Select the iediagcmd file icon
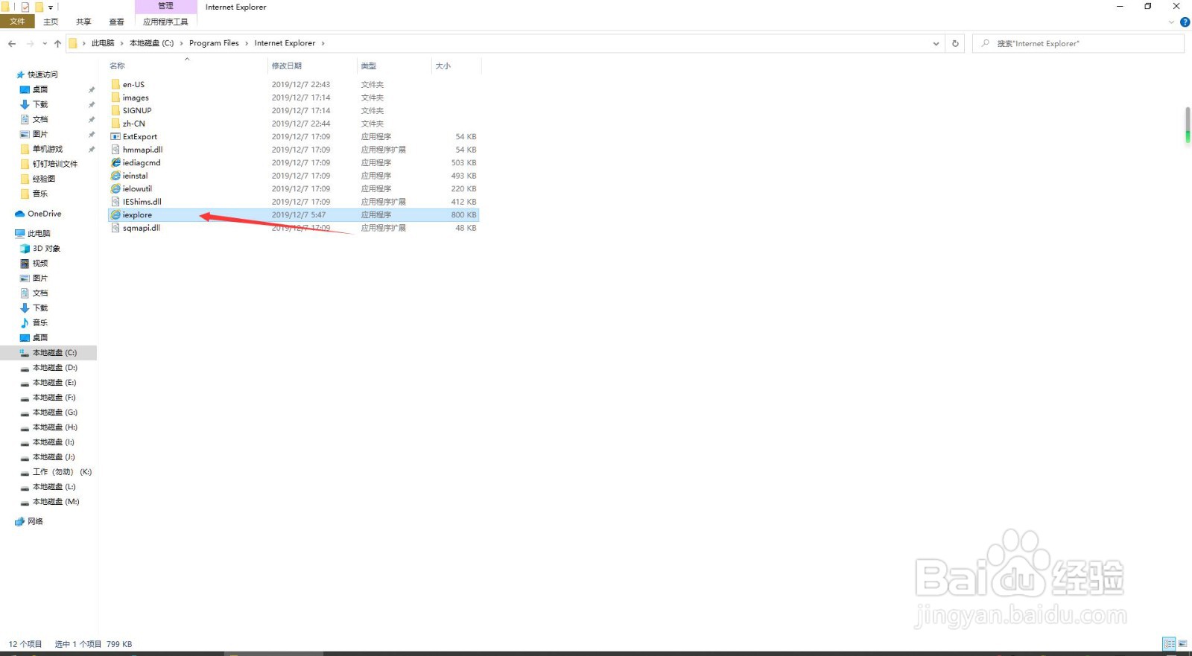Viewport: 1192px width, 656px height. tap(115, 162)
